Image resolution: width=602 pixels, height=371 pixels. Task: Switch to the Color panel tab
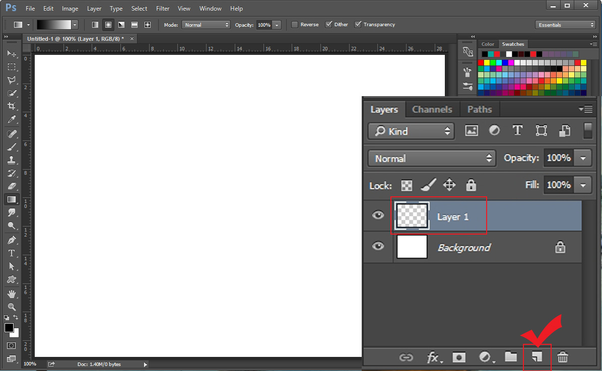click(x=488, y=44)
